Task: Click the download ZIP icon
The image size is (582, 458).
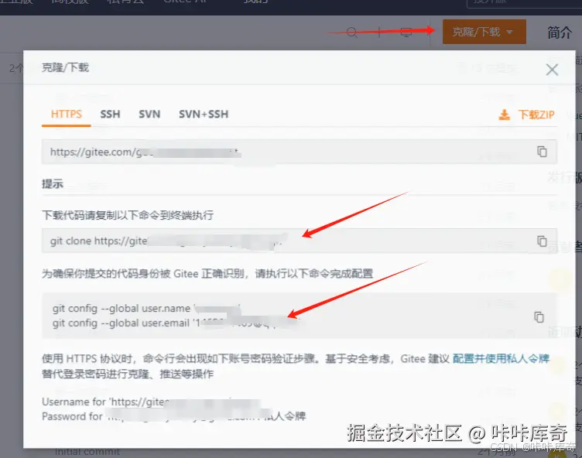Action: click(x=504, y=114)
